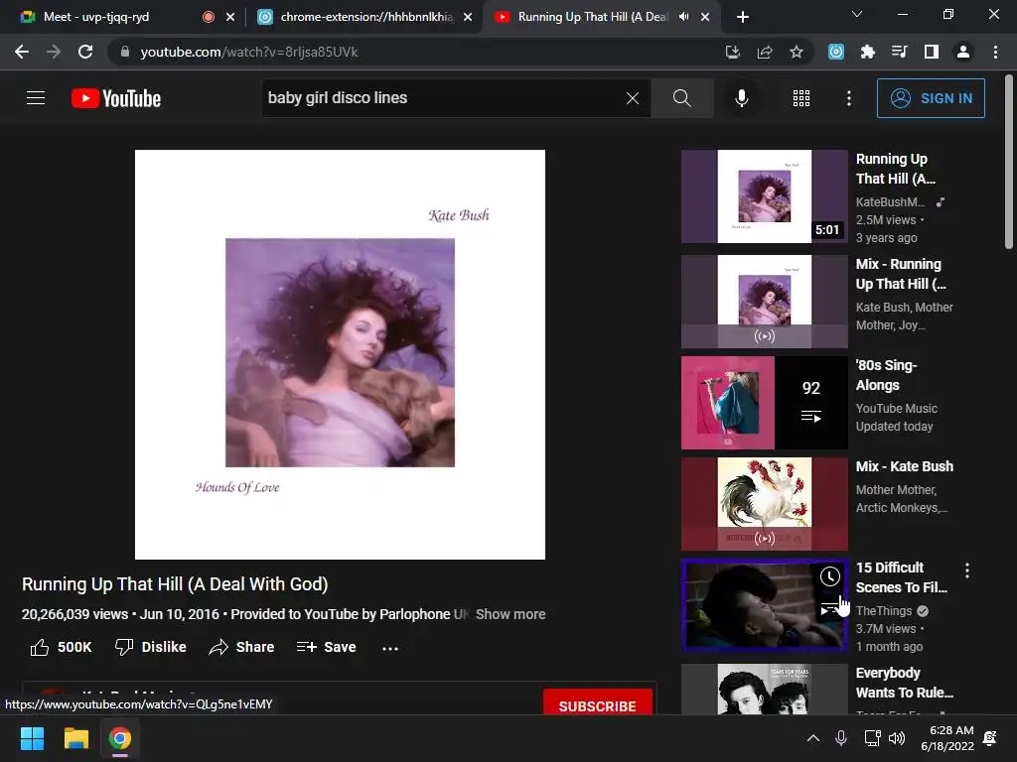Open Windows Start menu
The image size is (1017, 762).
(32, 738)
